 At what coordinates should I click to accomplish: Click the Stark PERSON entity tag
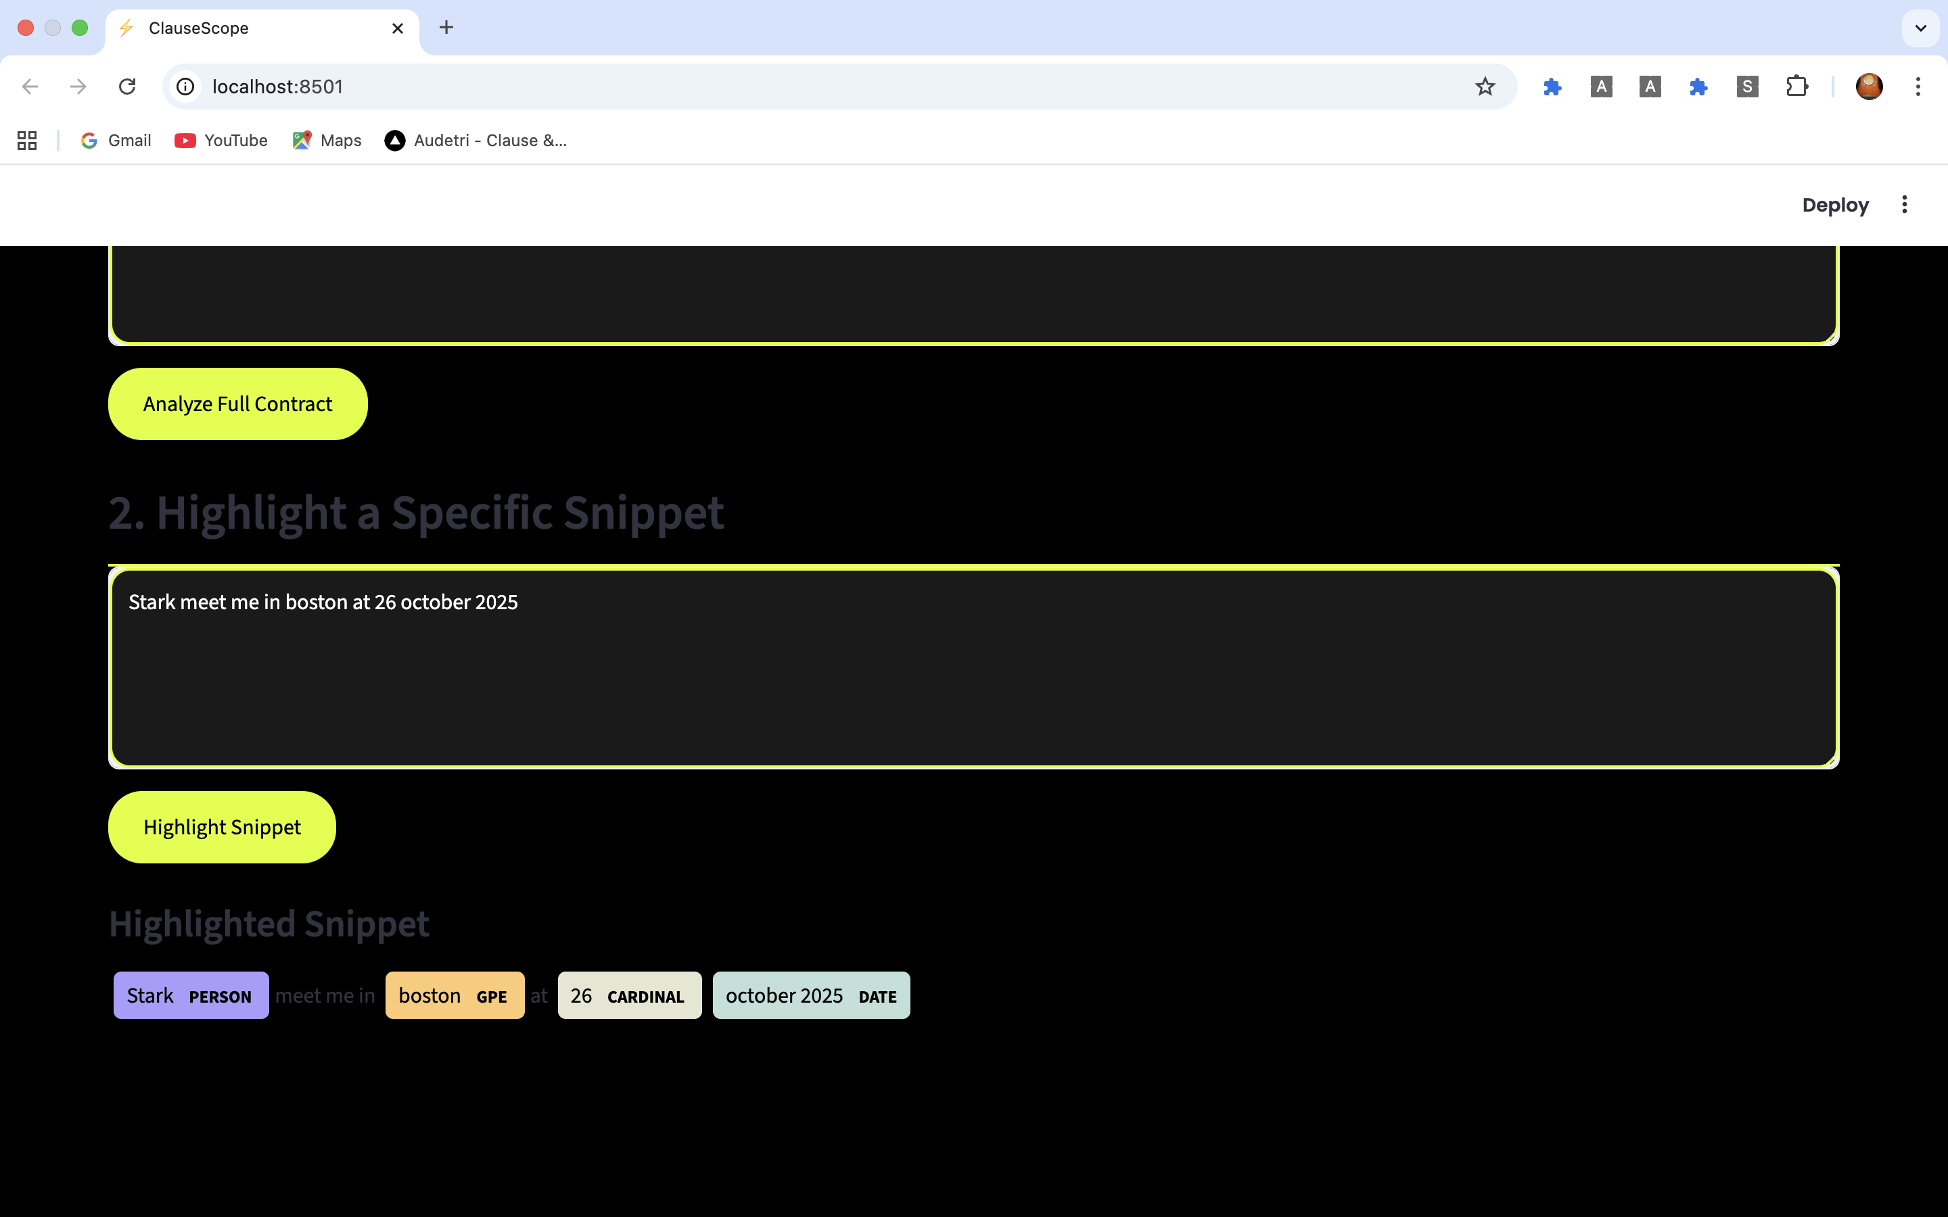click(191, 996)
